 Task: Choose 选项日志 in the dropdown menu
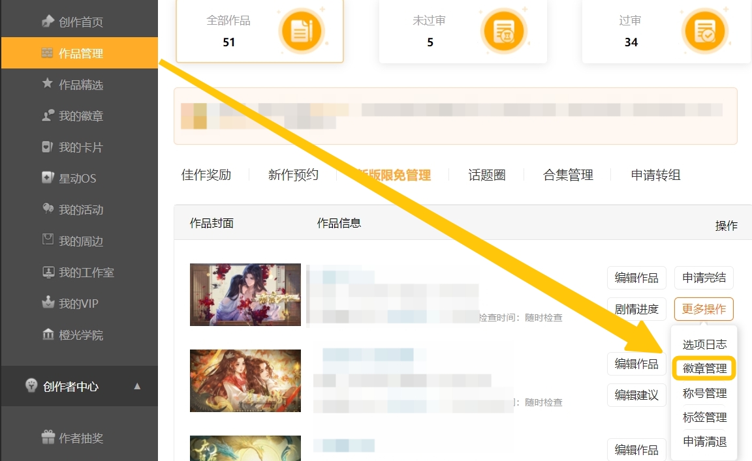(x=704, y=344)
